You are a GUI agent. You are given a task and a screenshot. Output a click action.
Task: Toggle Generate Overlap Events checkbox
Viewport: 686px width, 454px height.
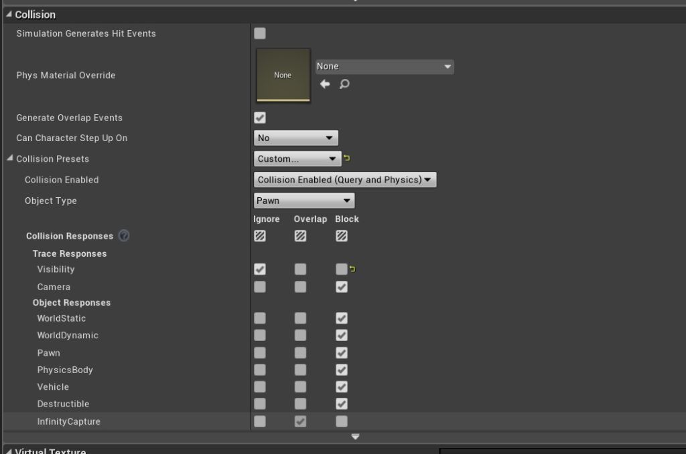coord(260,118)
